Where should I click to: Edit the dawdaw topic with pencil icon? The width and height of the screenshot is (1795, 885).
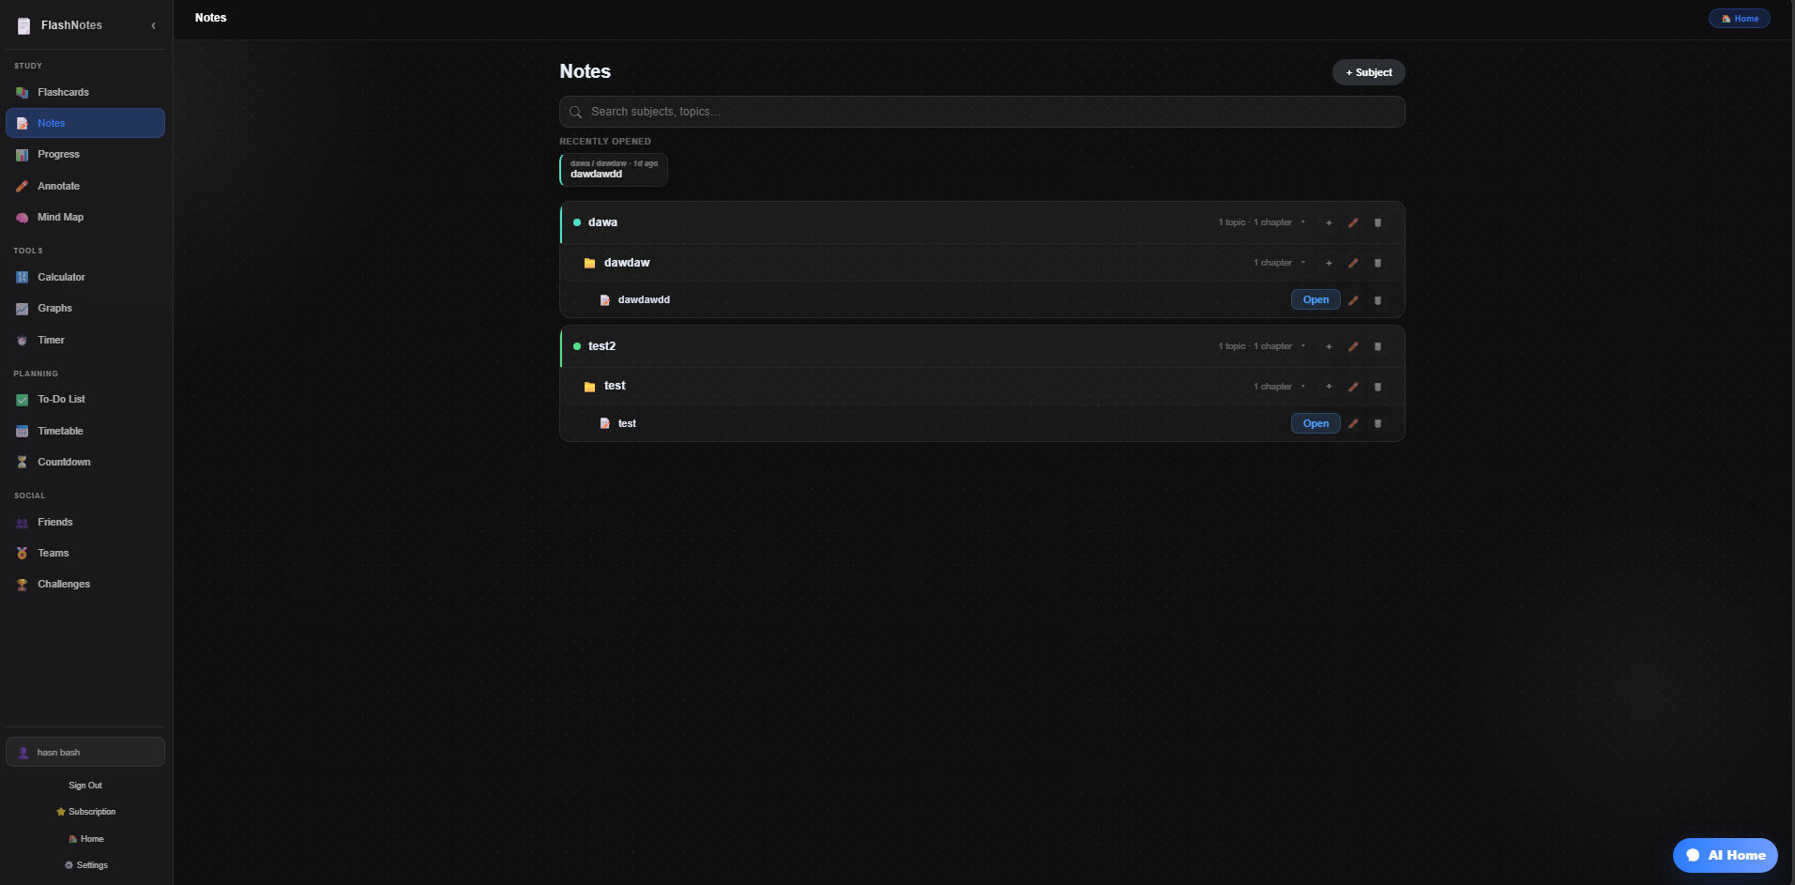pos(1353,264)
